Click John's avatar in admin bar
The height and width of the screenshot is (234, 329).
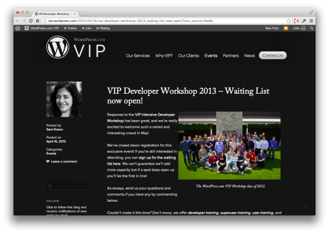[x=303, y=28]
